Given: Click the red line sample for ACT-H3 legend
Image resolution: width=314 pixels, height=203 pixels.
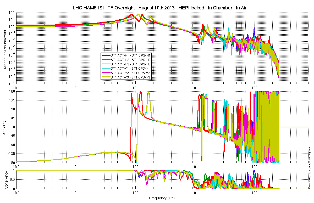Looking at the screenshot, I should click(106, 64).
